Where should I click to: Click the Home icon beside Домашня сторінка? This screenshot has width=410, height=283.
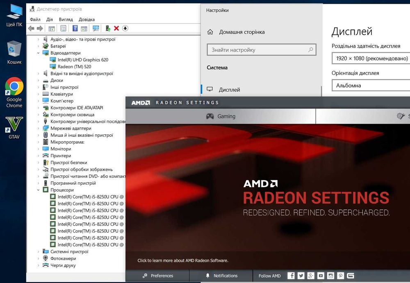210,32
